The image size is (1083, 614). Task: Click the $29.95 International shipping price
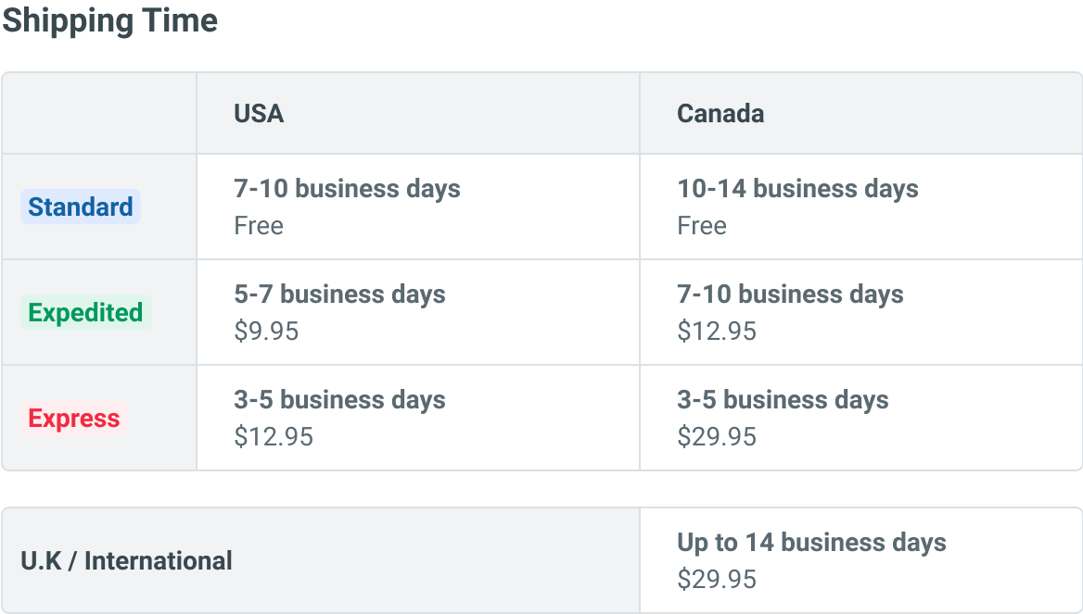tap(717, 580)
